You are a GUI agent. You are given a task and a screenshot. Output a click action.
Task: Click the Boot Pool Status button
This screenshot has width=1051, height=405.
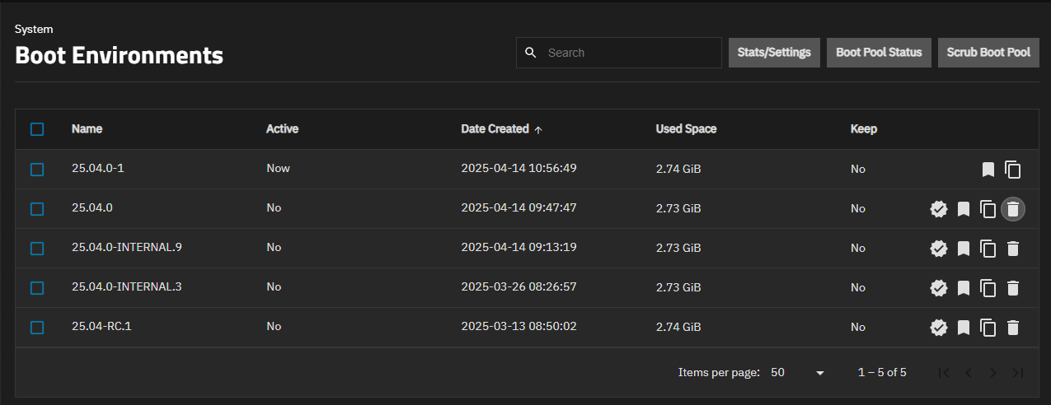[x=879, y=53]
